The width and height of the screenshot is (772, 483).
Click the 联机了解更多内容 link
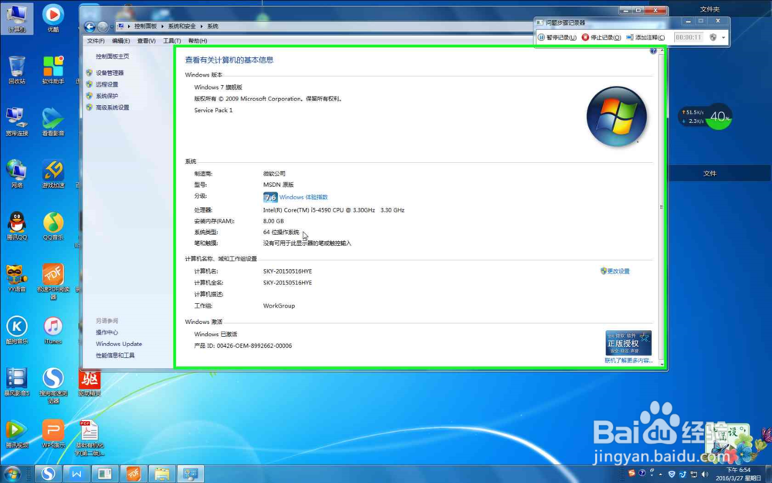[628, 361]
